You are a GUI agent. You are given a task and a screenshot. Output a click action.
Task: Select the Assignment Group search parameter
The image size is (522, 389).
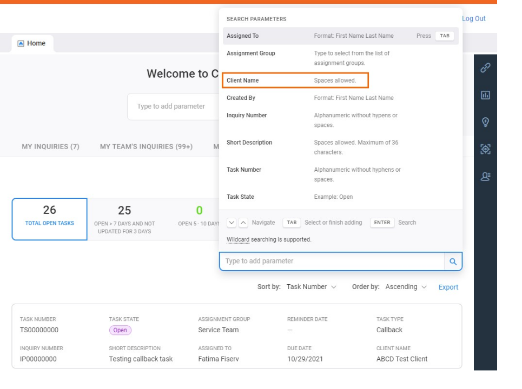(341, 58)
